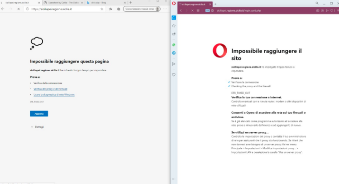Image resolution: width=339 pixels, height=184 pixels.
Task: Select siciliapei.regione.sicilia.it tab in Edge
Action: click(x=19, y=3)
